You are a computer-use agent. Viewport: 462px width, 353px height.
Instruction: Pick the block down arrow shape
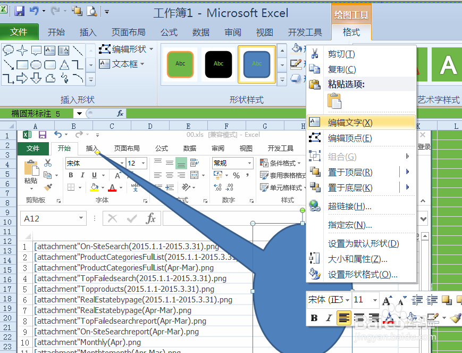[x=36, y=78]
